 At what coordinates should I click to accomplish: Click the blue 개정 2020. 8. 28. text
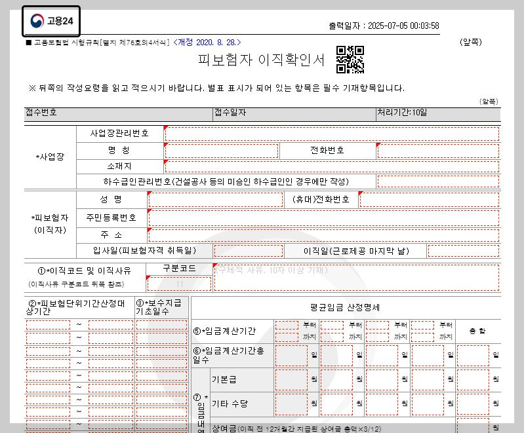(207, 43)
